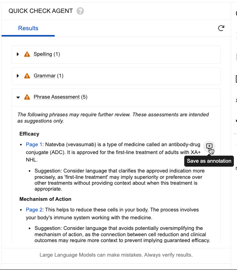Expand the Spelling section arrow
The image size is (237, 270).
point(18,54)
